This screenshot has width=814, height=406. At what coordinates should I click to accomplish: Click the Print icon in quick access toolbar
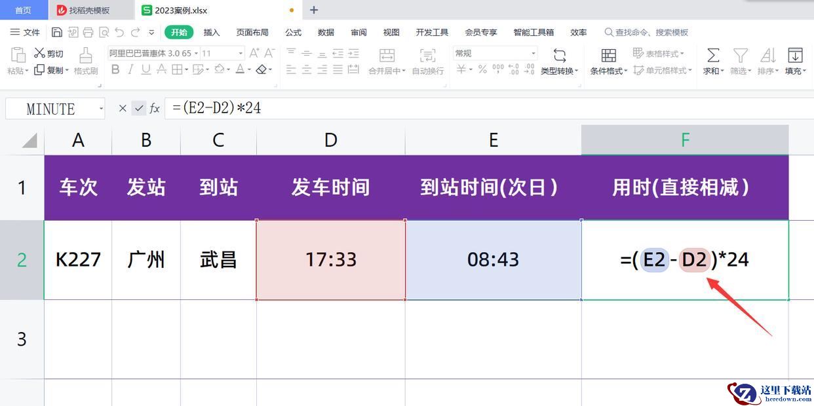tap(88, 32)
